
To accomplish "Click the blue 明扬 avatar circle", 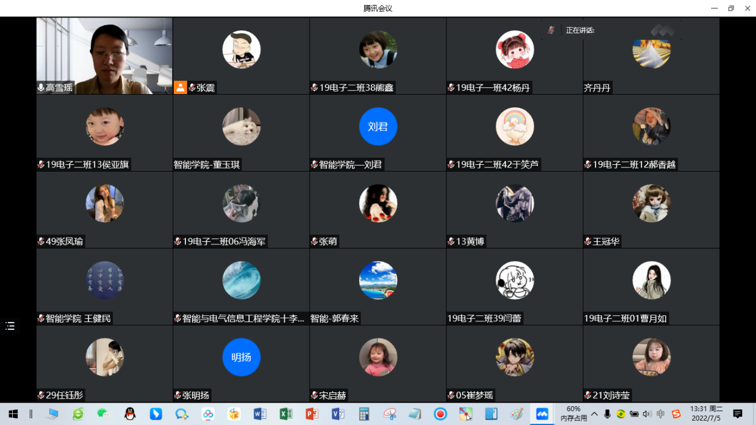I will coord(241,357).
